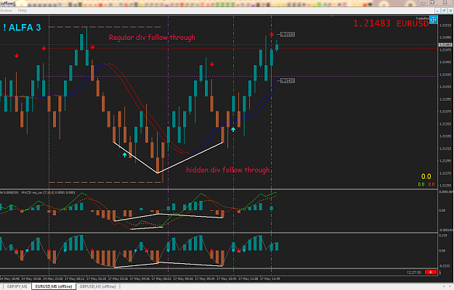Click the 0.219 indicator scale value
The image size is (454, 290).
tap(443, 236)
